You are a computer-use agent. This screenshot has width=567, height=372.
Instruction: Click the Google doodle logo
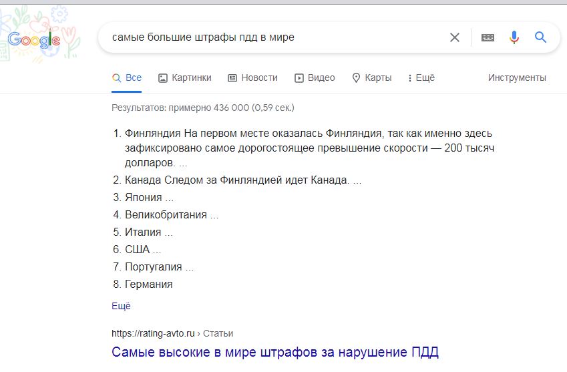pos(34,39)
